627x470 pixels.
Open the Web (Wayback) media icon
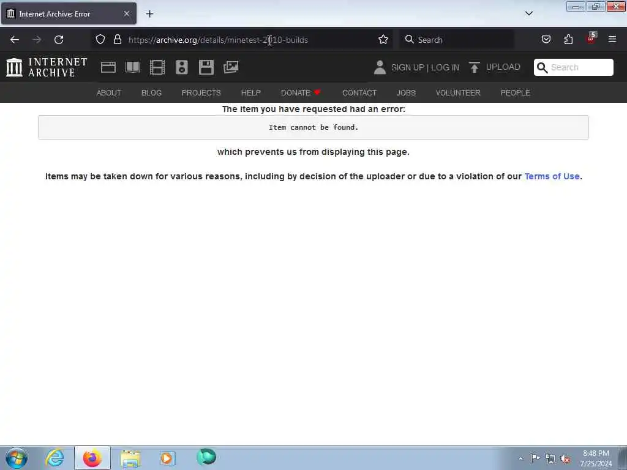pyautogui.click(x=108, y=67)
